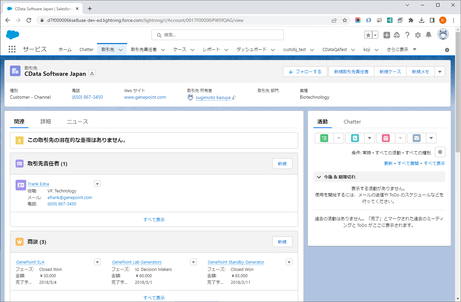Click the new task icon in activity panel
The width and height of the screenshot is (461, 302).
pyautogui.click(x=324, y=138)
